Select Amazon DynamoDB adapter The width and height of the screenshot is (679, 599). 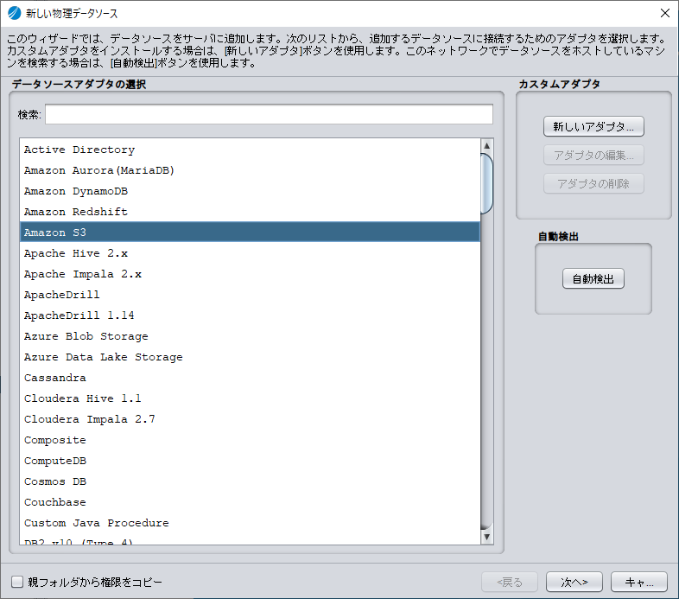[250, 191]
